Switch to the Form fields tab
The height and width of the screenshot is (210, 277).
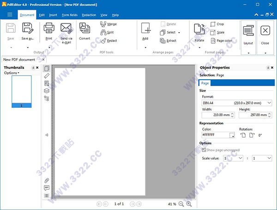(x=70, y=15)
